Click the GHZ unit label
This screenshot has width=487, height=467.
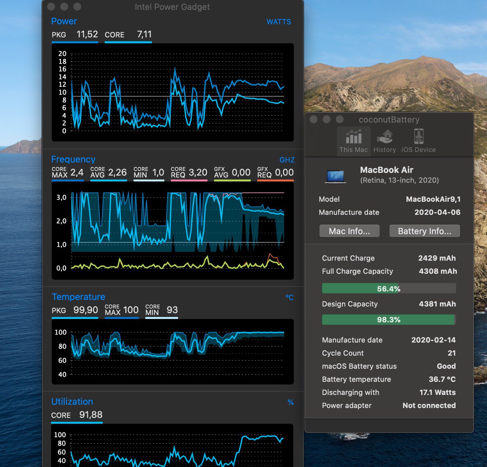[287, 160]
